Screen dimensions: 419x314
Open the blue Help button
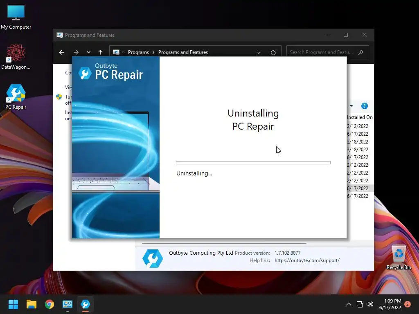click(365, 106)
